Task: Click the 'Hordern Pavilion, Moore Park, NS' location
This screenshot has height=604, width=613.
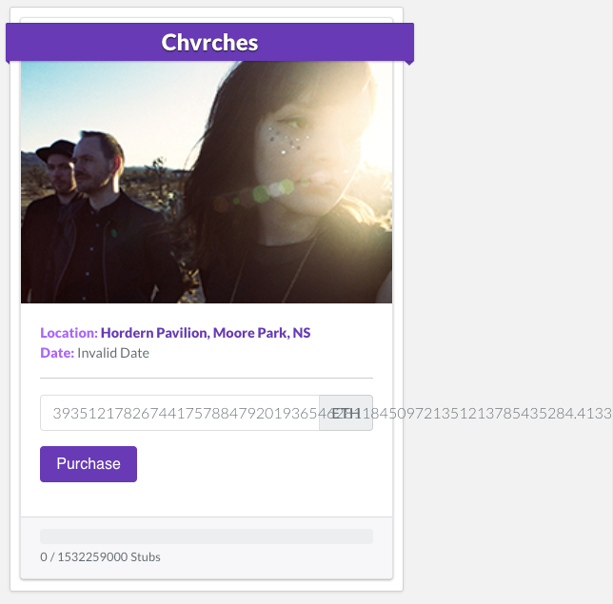Action: click(206, 333)
